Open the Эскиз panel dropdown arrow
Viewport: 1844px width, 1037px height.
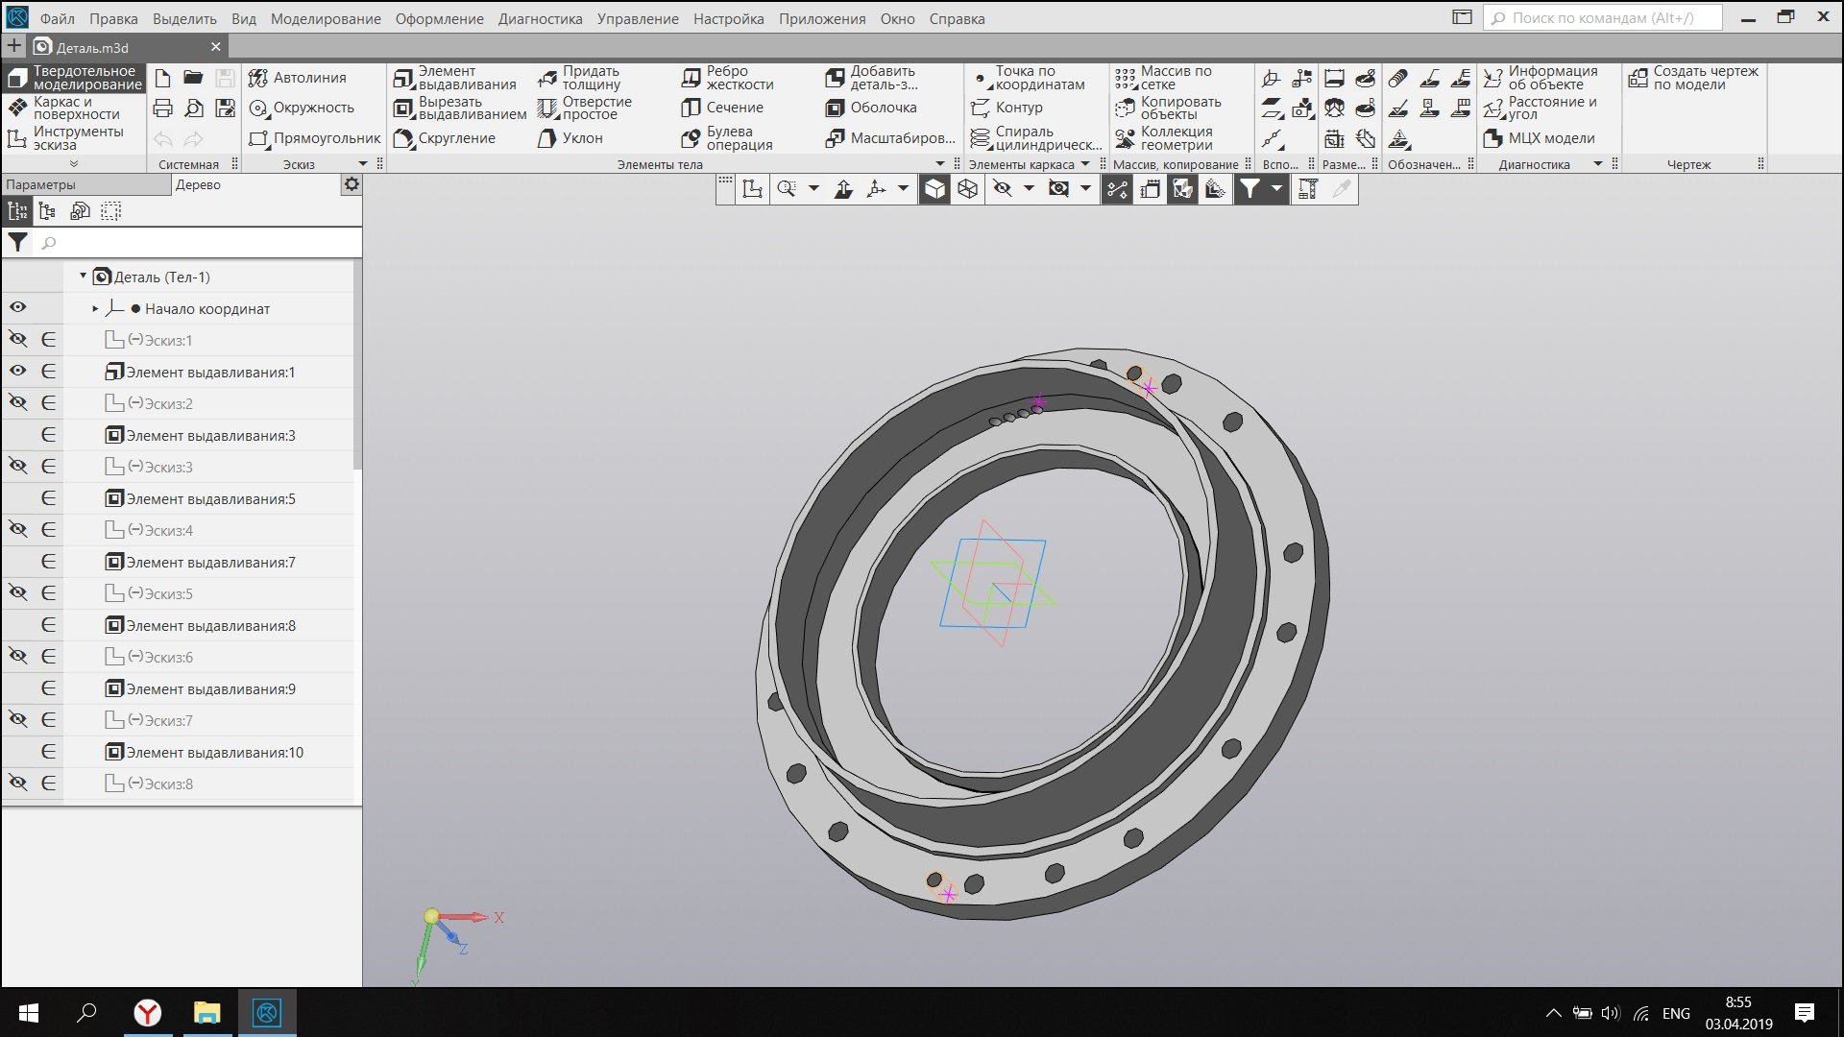tap(363, 164)
